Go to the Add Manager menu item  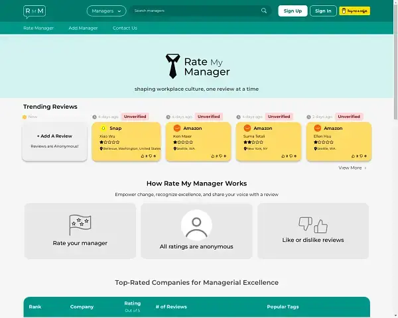[83, 28]
